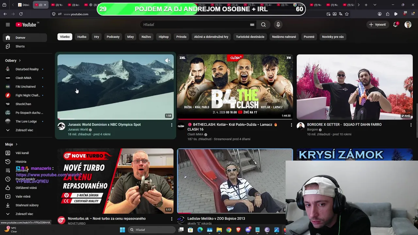Select the Hiphop filter chip
Viewport: 418px width, 235px height.
click(x=164, y=37)
